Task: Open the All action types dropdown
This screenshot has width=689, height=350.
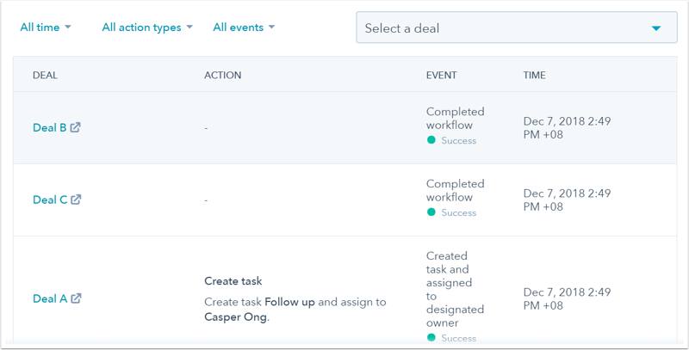Action: click(x=147, y=28)
